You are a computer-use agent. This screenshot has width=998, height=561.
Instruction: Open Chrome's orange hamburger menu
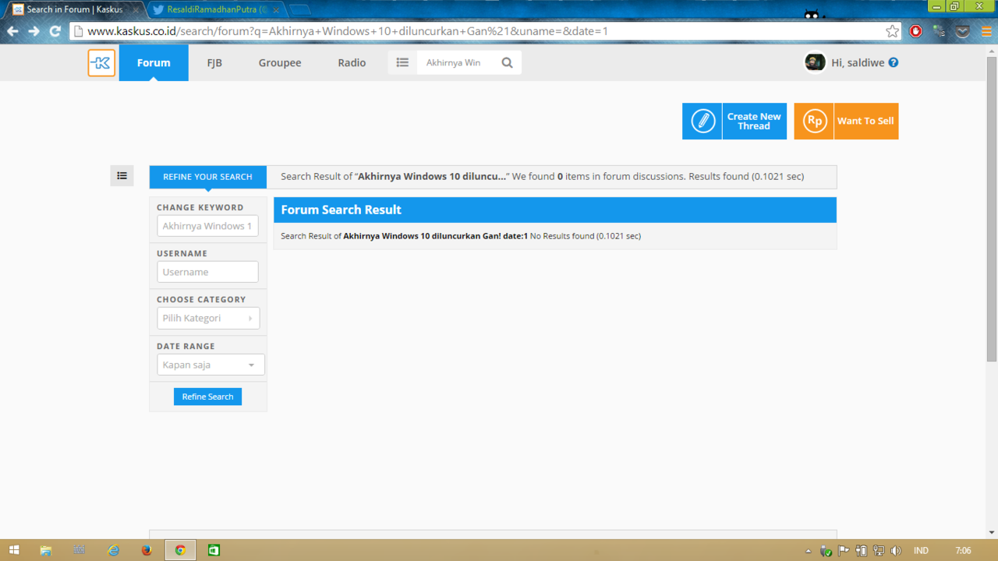tap(986, 31)
